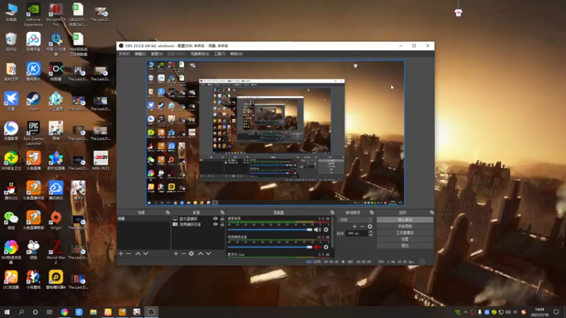Open the Windows Start menu

click(7, 312)
